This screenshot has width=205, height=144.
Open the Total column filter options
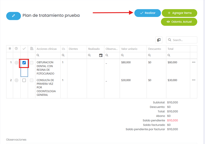(169, 55)
